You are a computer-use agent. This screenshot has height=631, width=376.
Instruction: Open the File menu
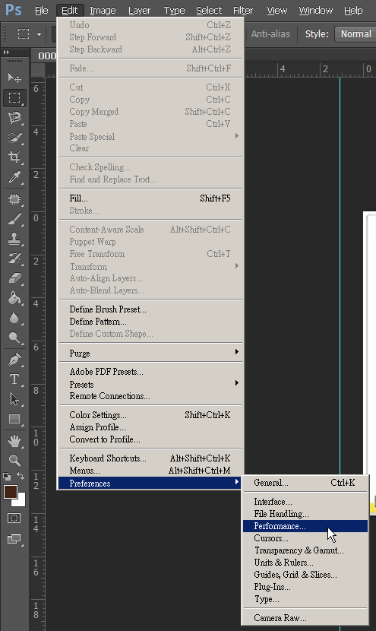42,11
